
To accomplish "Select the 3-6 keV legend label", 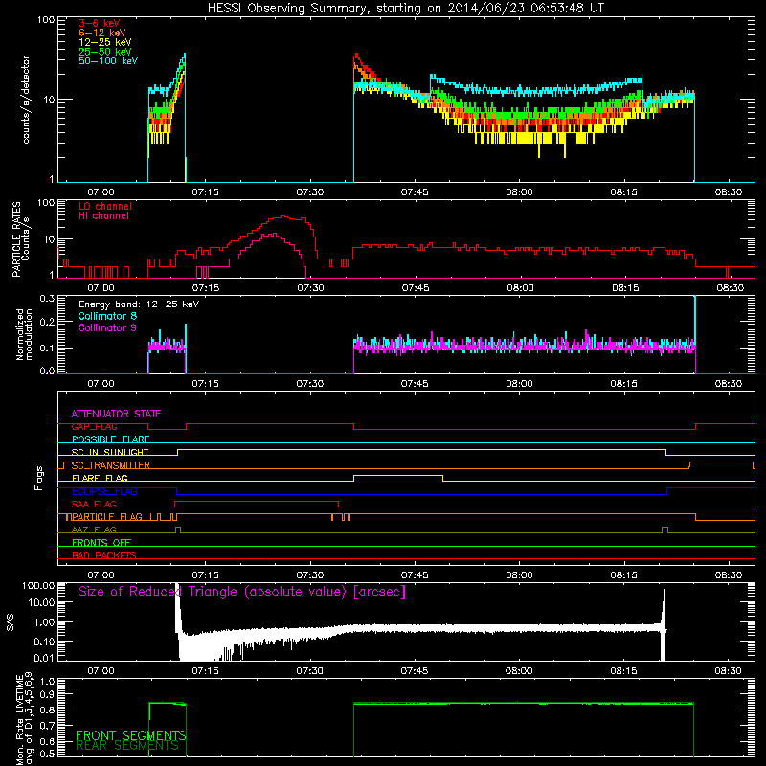I will (x=100, y=23).
